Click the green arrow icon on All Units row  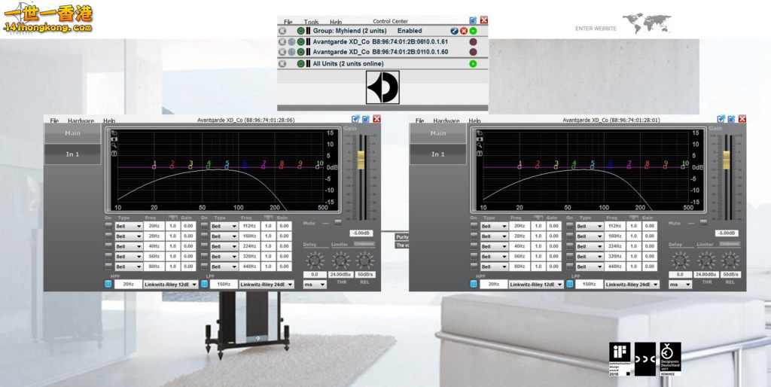pyautogui.click(x=473, y=64)
